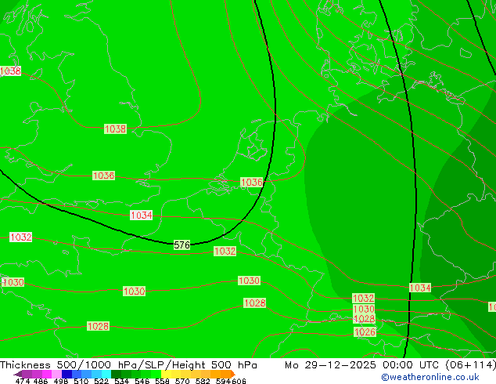Viewport: 496px width, 384px height.
Task: Click the 474 legend value
Action: pyautogui.click(x=23, y=381)
